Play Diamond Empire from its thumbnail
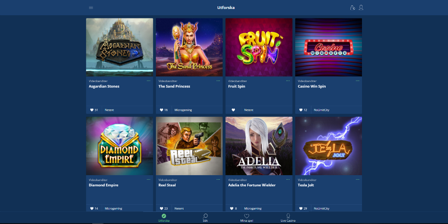The image size is (448, 224). coord(120,146)
